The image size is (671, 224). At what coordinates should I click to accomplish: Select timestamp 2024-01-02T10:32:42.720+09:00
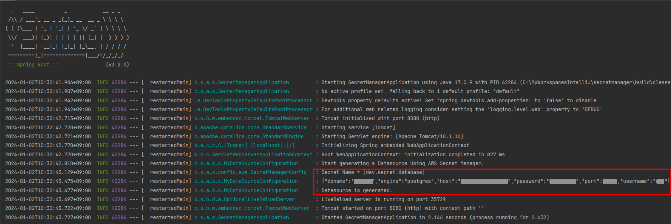pos(48,128)
